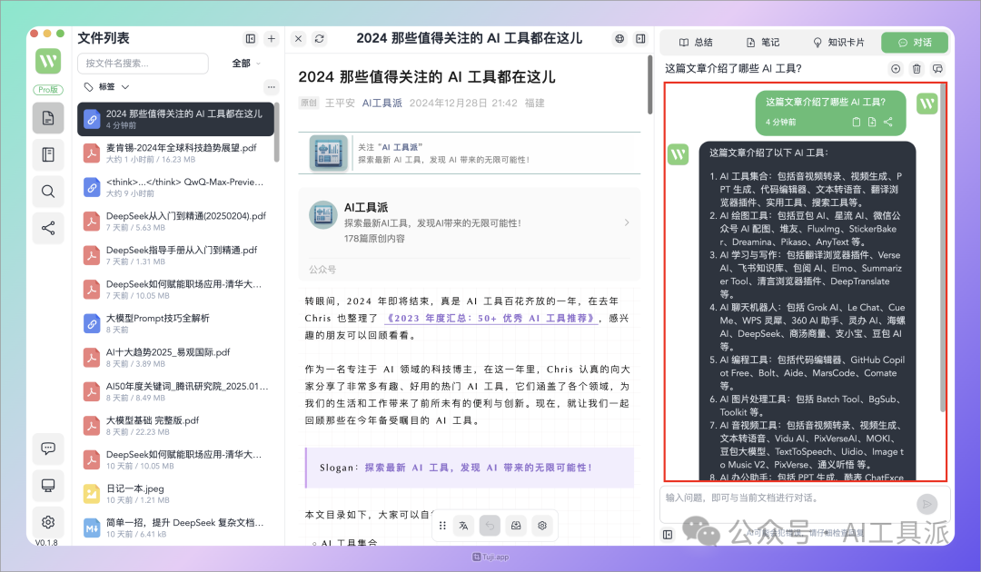Open article in browser via globe icon
This screenshot has width=981, height=572.
pos(619,39)
